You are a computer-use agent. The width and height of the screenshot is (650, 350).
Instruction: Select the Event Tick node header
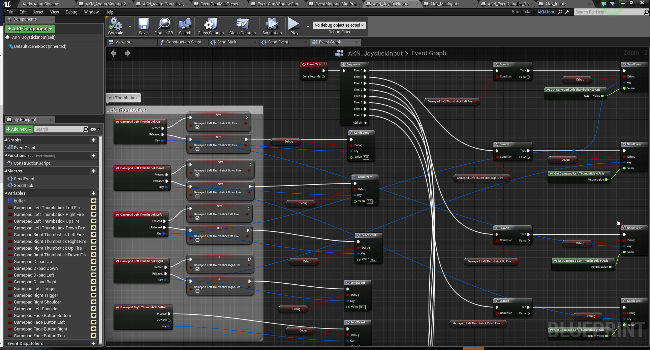click(x=314, y=64)
